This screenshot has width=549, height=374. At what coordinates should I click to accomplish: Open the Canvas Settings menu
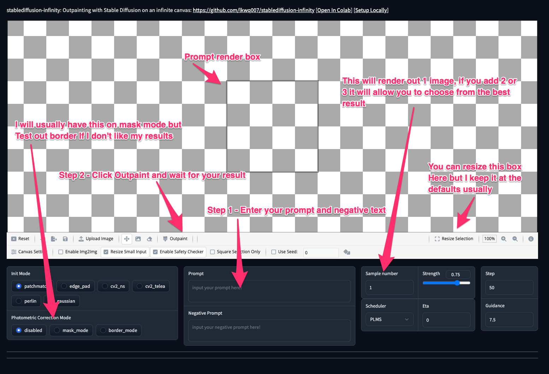point(28,252)
